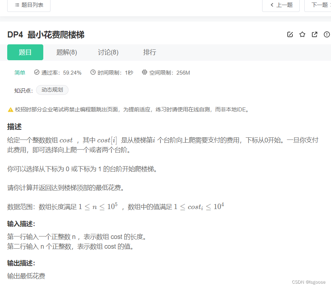Go to previous problem via 上一题
The image size is (331, 288).
click(281, 5)
